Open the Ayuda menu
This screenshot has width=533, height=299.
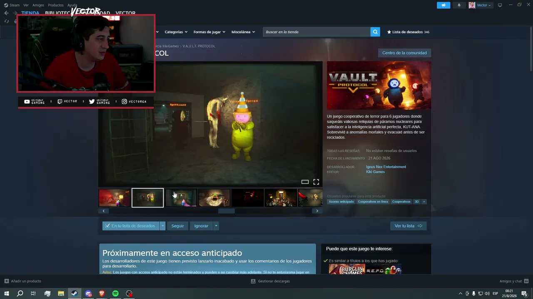72,5
